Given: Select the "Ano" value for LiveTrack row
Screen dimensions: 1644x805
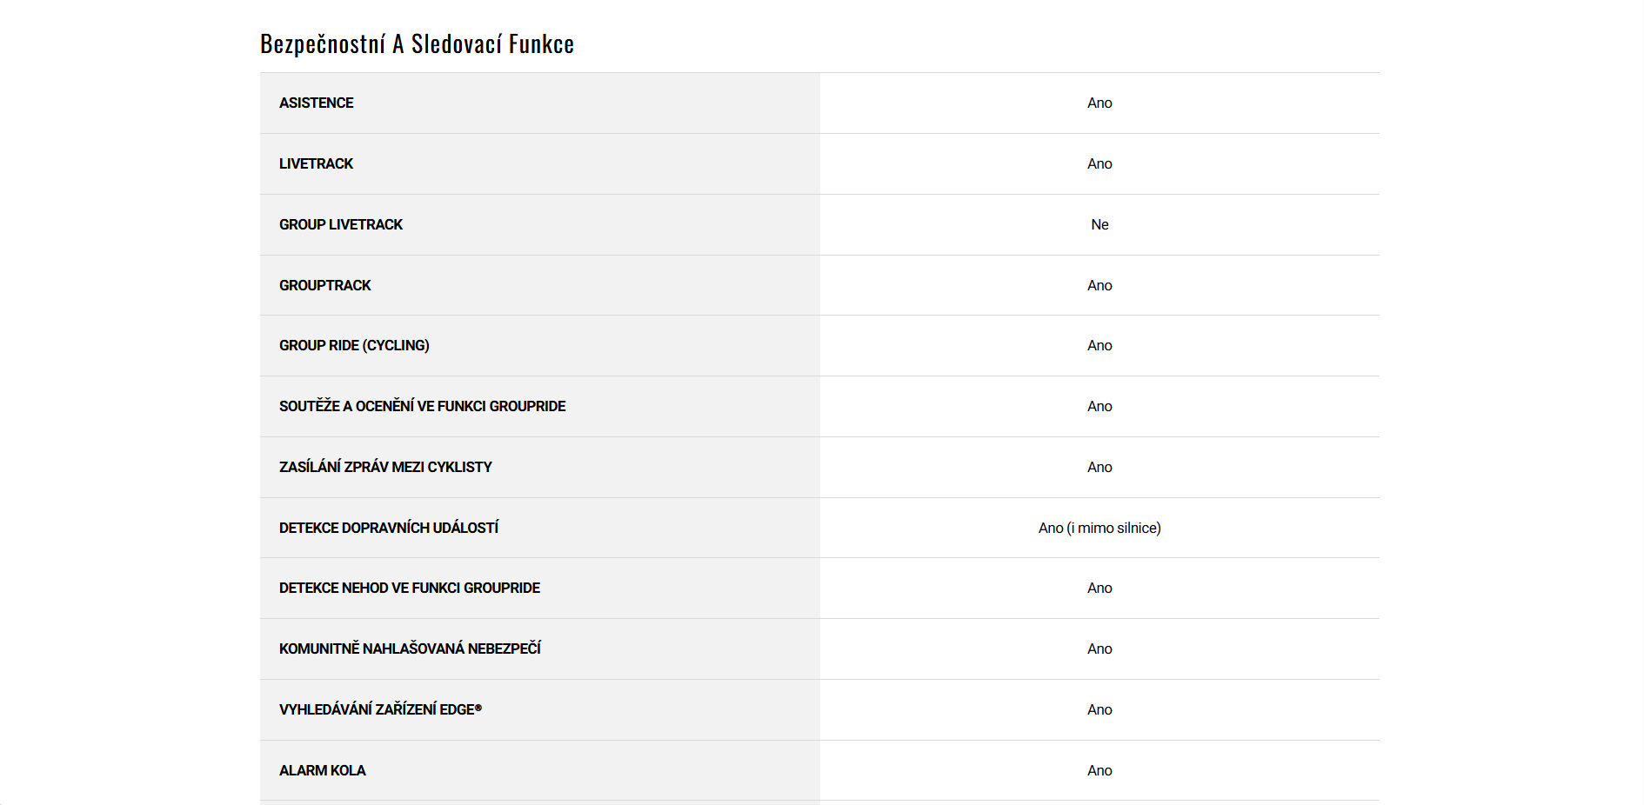Looking at the screenshot, I should 1099,163.
